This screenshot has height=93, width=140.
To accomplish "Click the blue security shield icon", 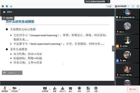I will point(7,6).
